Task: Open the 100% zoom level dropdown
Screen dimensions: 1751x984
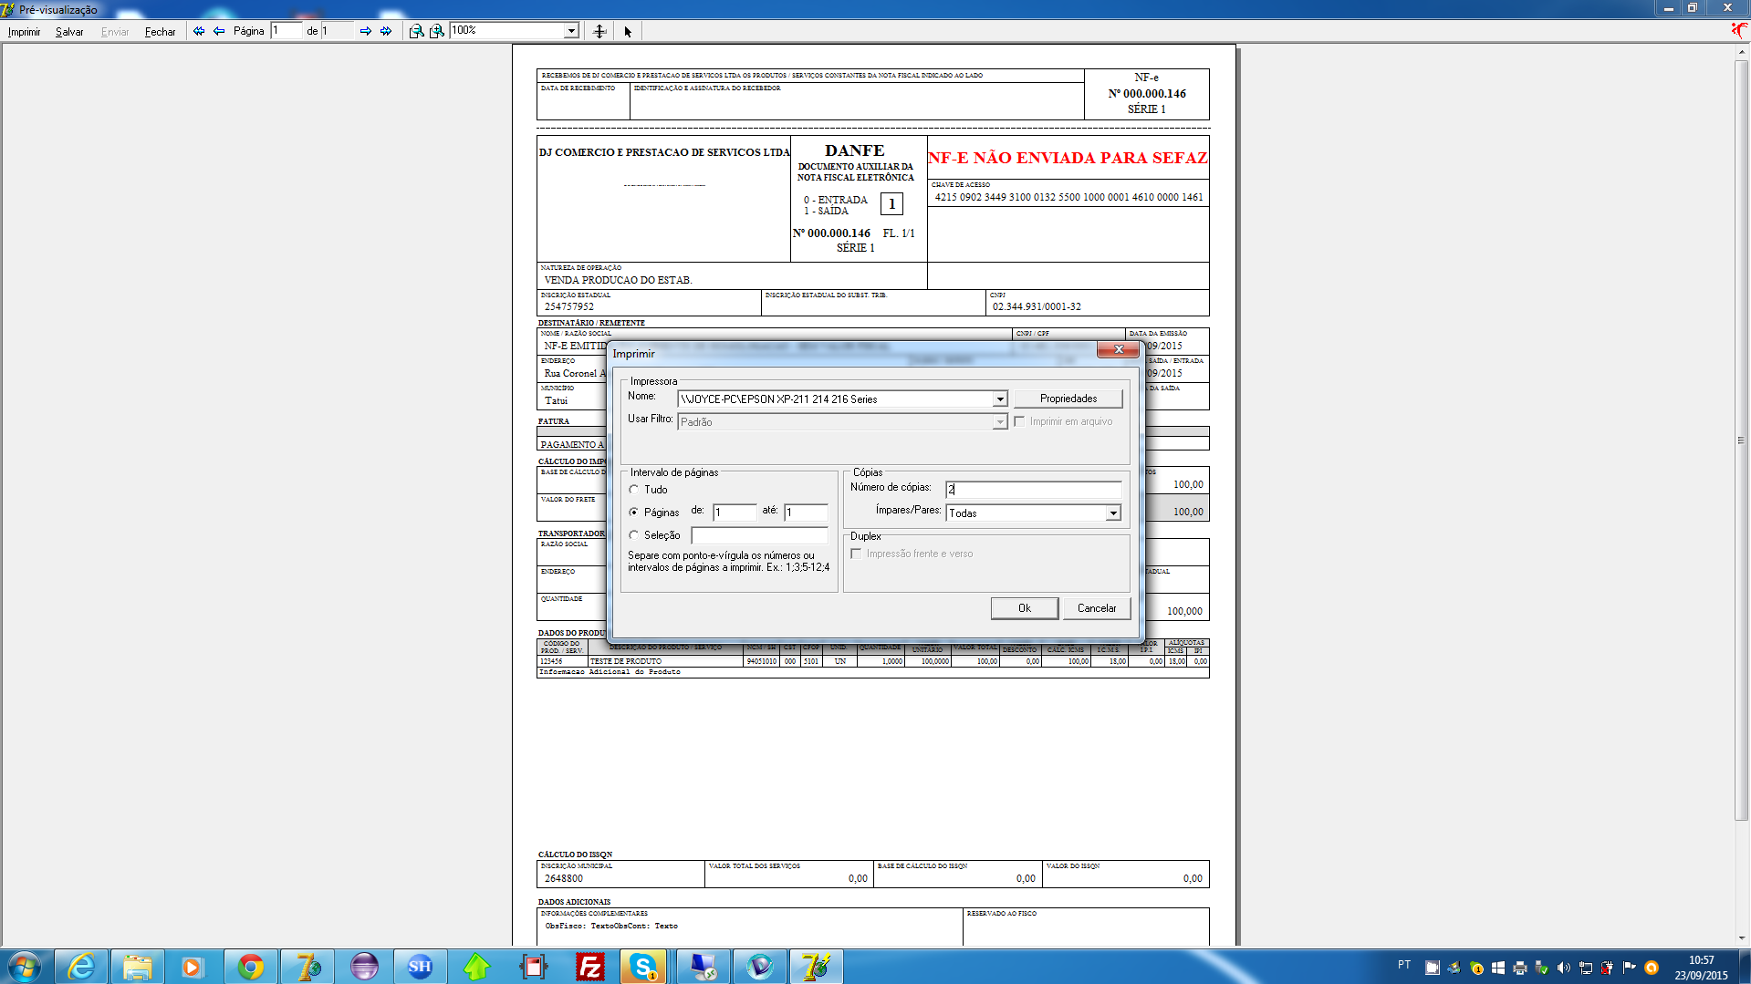Action: click(x=571, y=31)
